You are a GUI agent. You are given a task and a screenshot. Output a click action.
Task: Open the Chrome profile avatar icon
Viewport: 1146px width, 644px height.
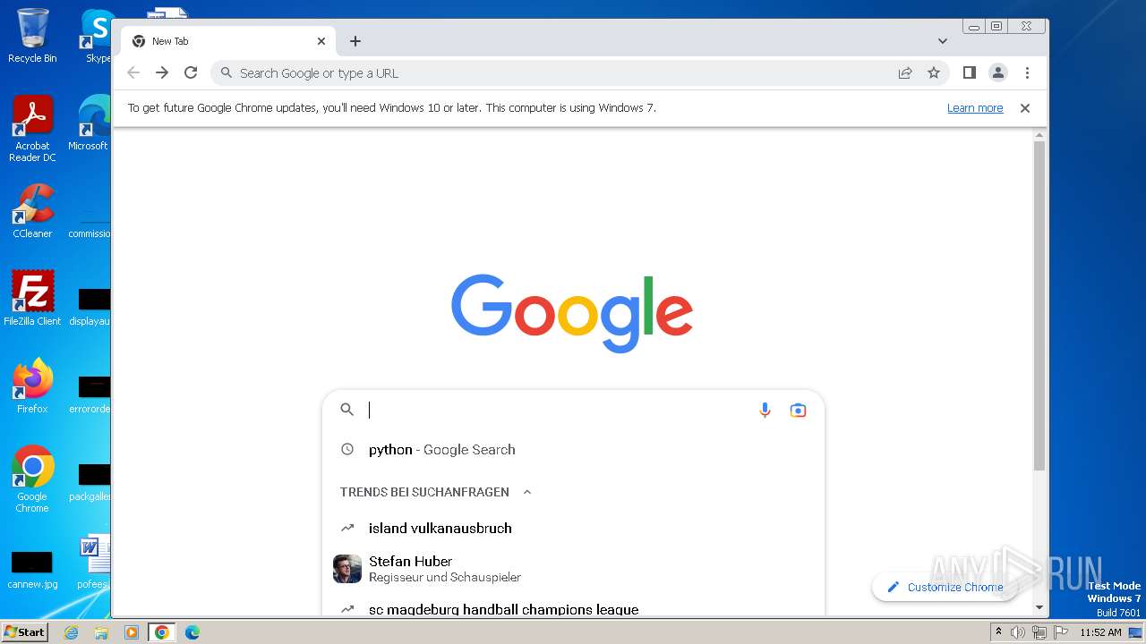click(998, 73)
